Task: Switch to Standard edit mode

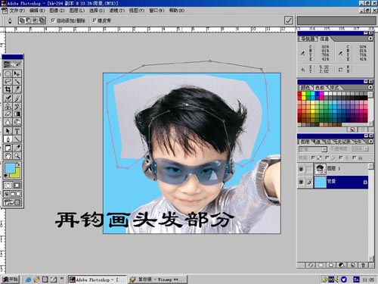Action: pyautogui.click(x=8, y=186)
